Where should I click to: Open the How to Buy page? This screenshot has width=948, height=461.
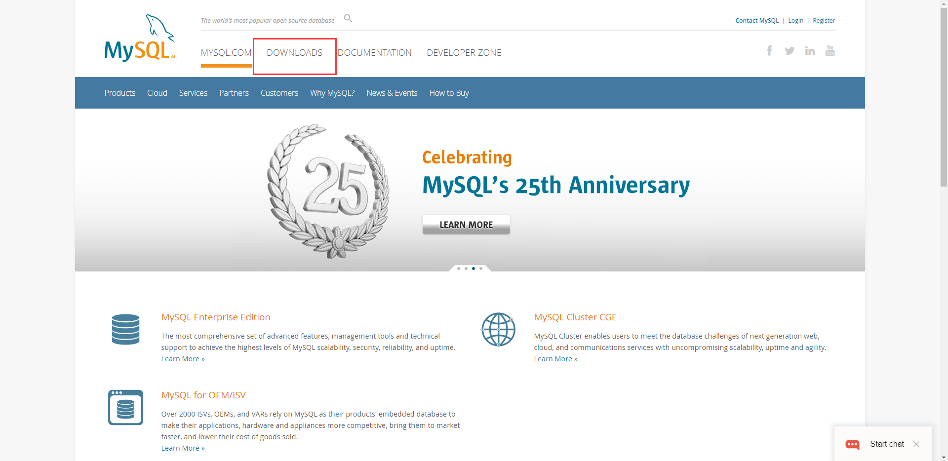pos(448,93)
